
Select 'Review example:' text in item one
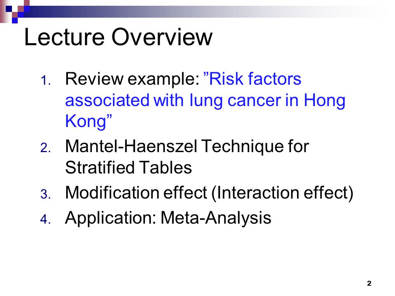click(x=132, y=79)
